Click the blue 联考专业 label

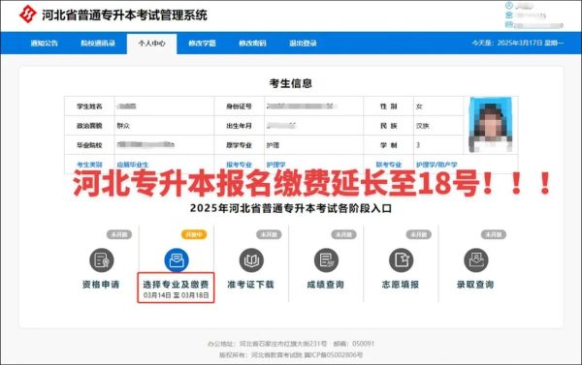click(x=389, y=165)
